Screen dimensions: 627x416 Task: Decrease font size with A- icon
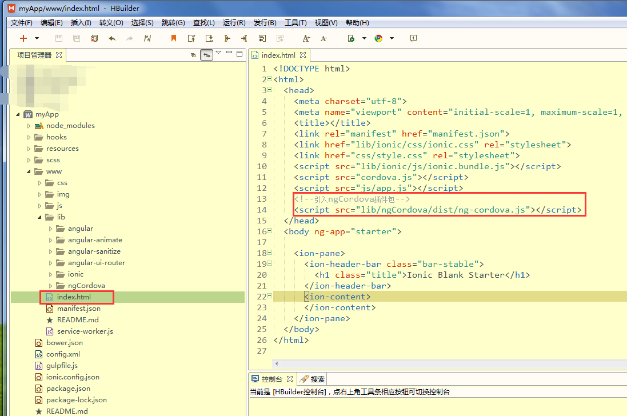click(x=324, y=38)
